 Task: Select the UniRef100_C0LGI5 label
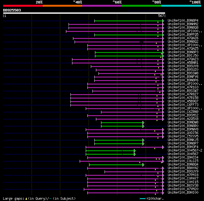(183, 161)
